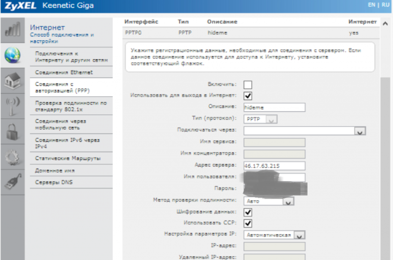Open the home network house icon

tap(12, 81)
